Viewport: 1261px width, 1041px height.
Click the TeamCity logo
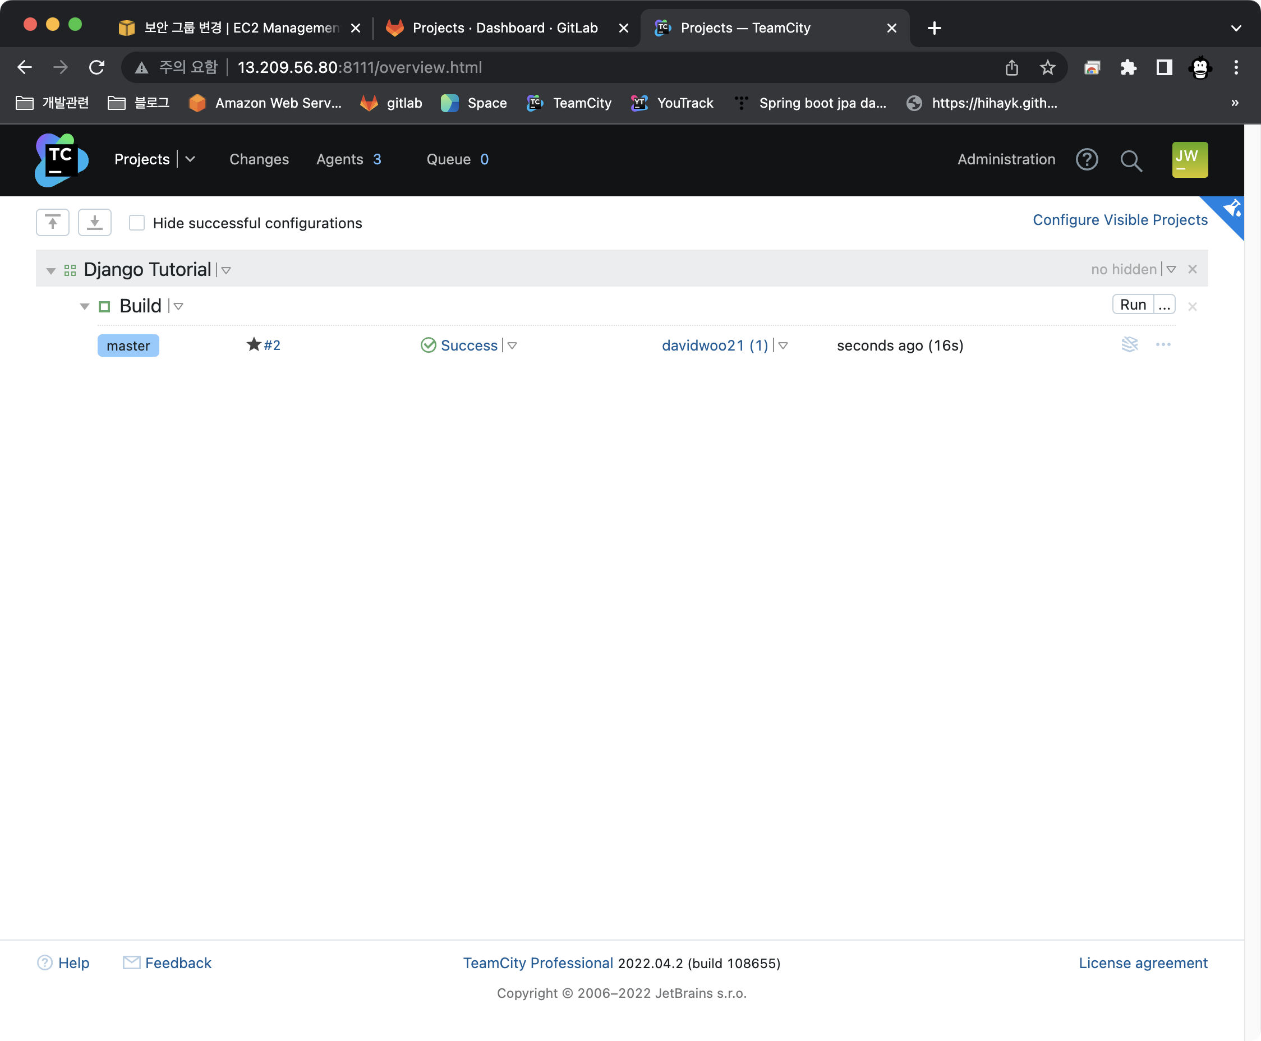coord(62,159)
